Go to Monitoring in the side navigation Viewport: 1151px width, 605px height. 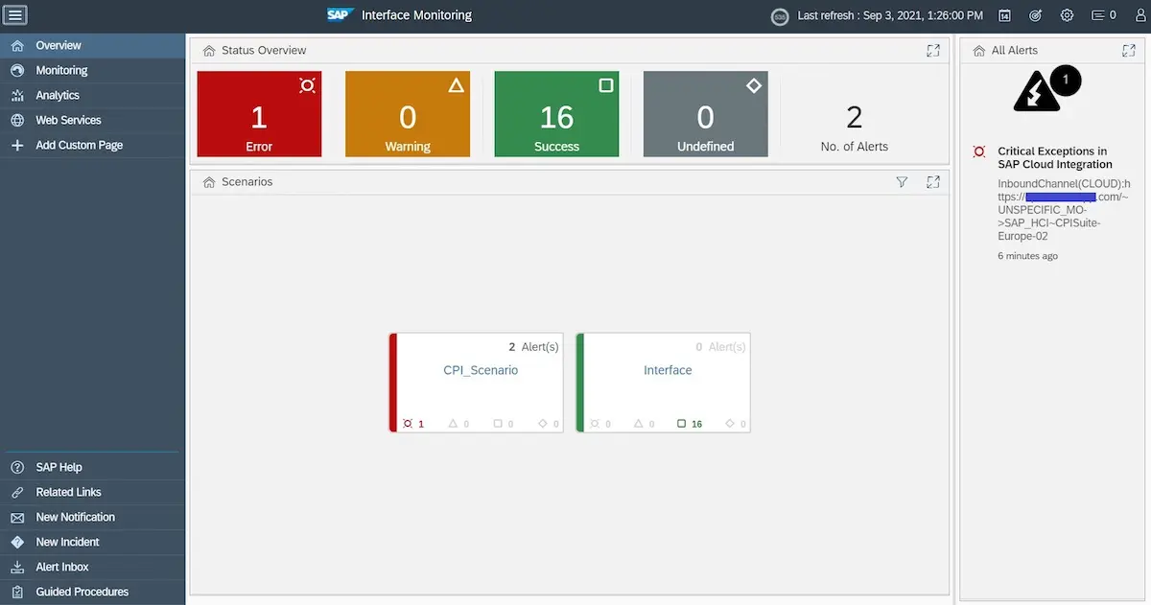coord(93,71)
